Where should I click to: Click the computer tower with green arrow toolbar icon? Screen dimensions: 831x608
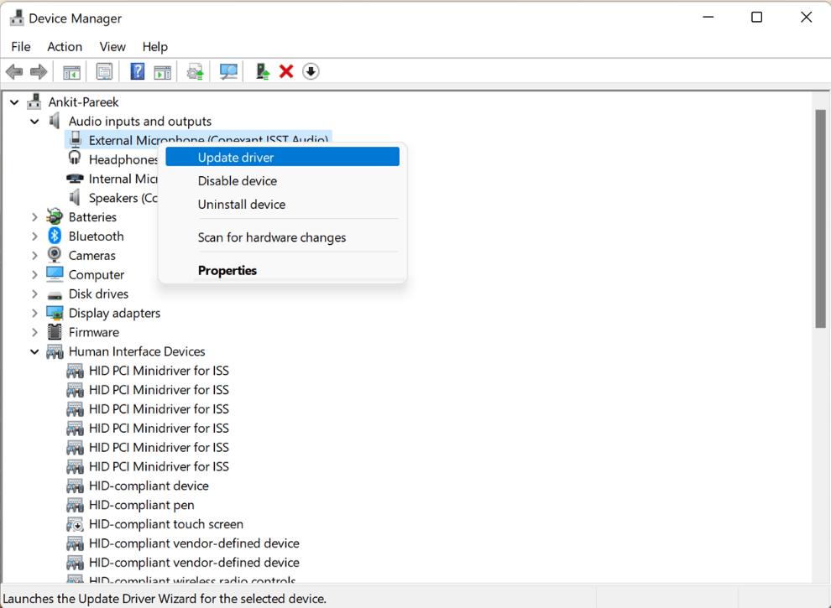pyautogui.click(x=263, y=71)
